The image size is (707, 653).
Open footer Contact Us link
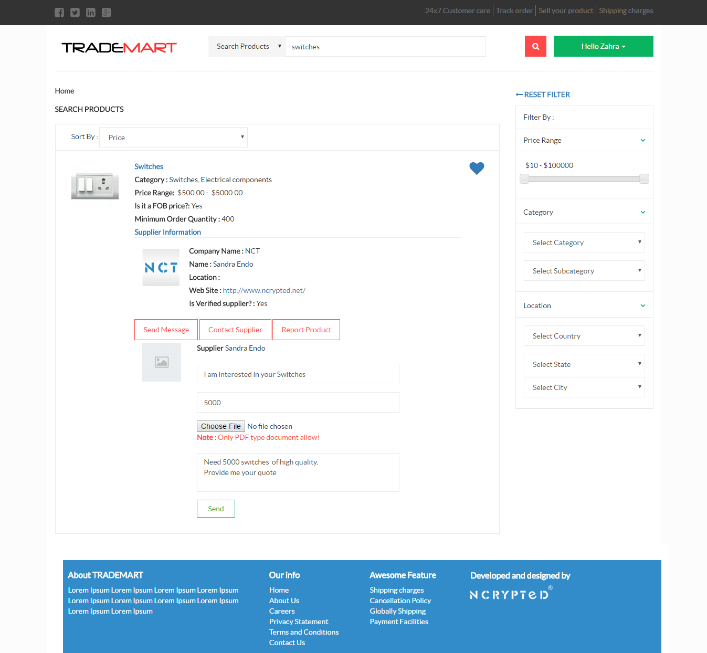[x=287, y=643]
